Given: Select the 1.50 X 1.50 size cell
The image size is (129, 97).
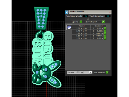Looking at the screenshot, I should pos(81,28).
